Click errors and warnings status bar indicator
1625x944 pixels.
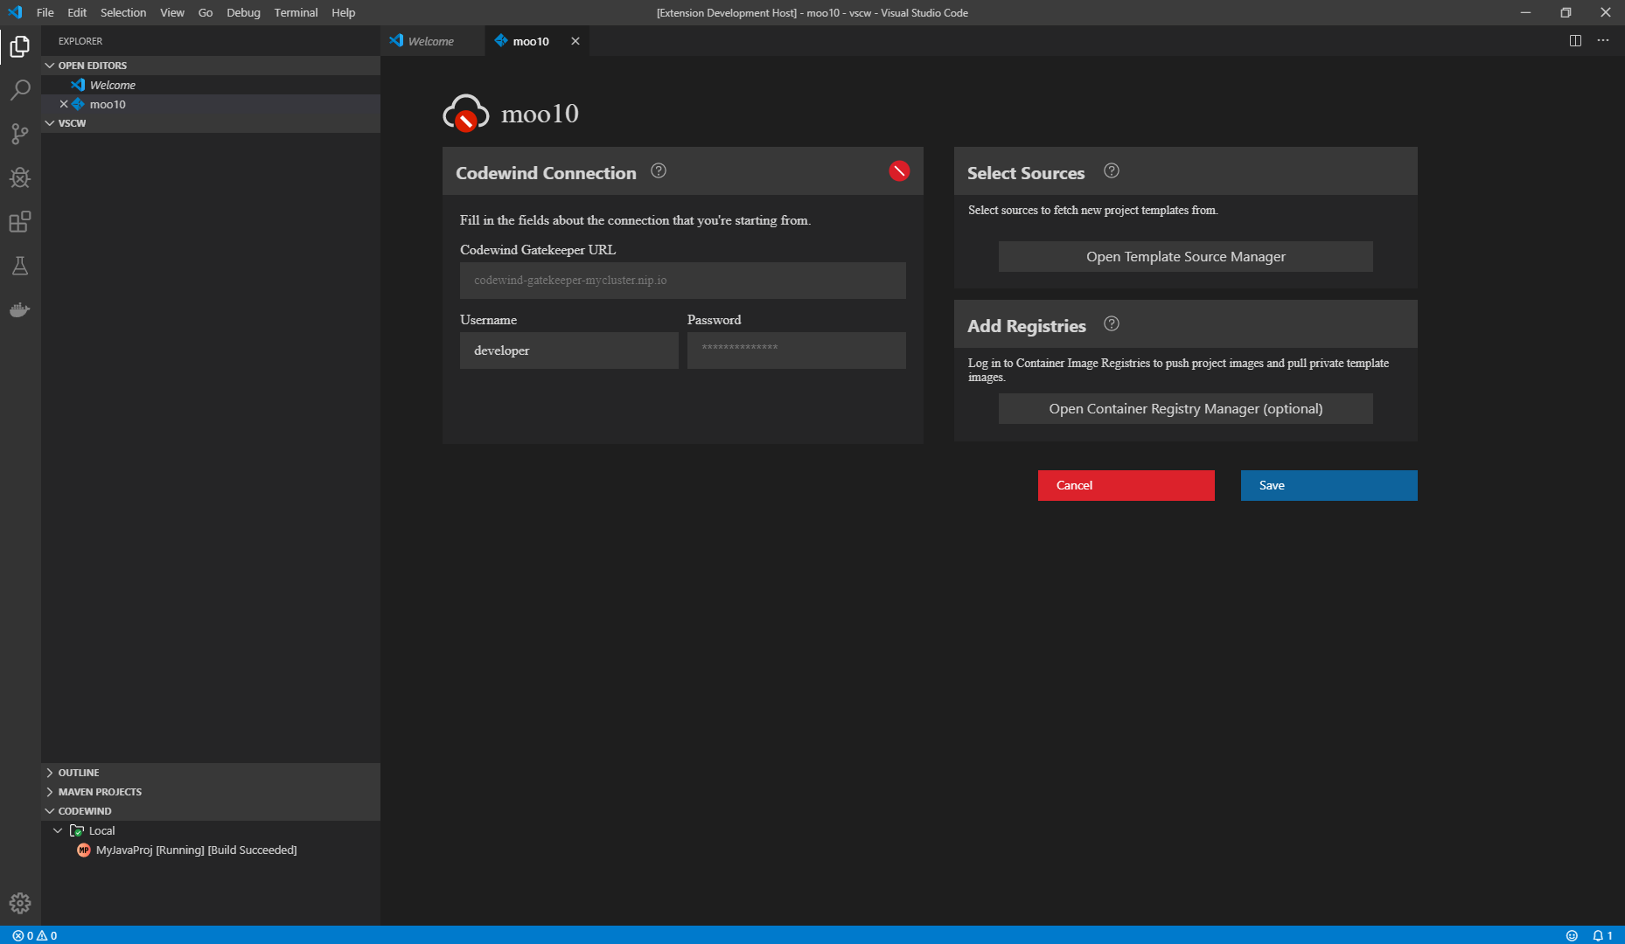(35, 935)
